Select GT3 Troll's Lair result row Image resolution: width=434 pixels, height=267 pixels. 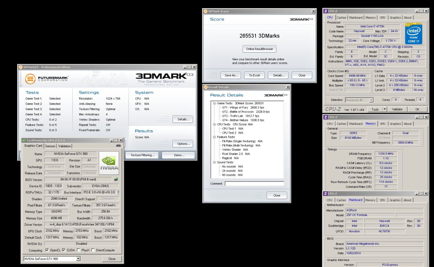click(241, 116)
